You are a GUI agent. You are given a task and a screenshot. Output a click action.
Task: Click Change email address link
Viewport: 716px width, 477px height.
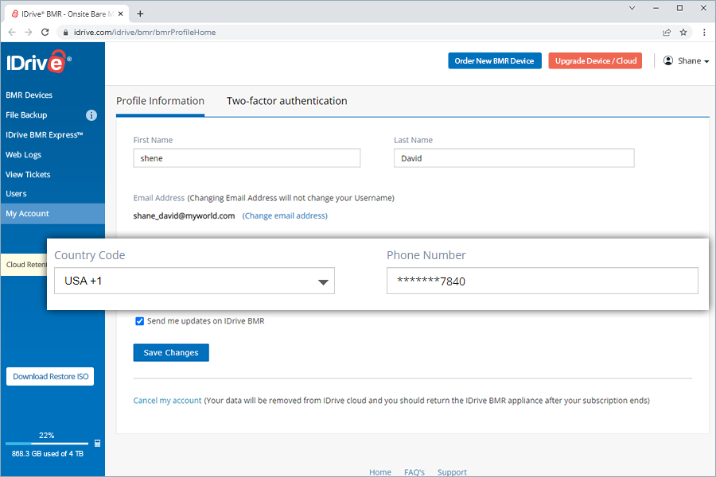point(285,215)
